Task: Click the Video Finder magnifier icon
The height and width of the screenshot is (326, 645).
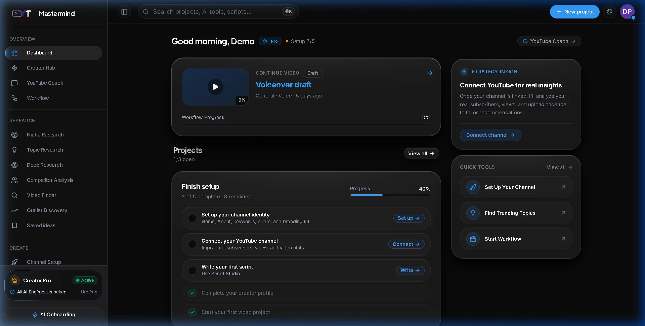Action: pos(14,195)
